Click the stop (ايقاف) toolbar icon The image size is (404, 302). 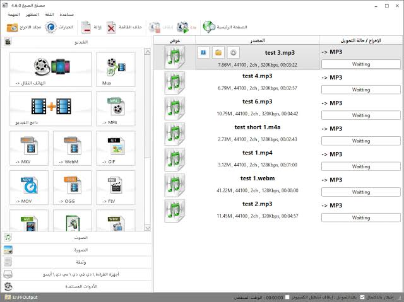[x=155, y=27]
